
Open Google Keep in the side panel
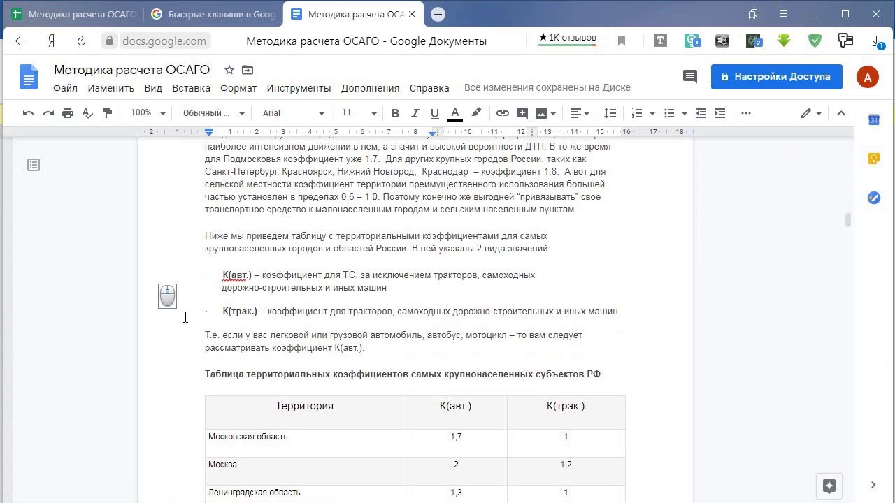873,159
